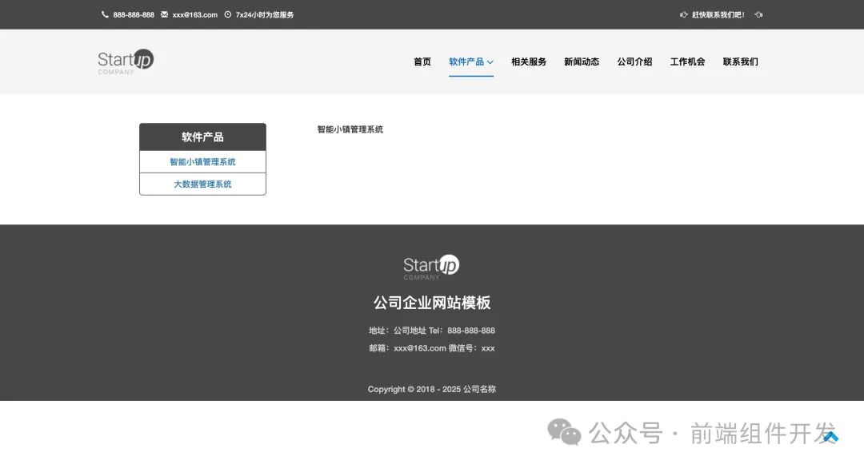Click the 软件产品 sidebar header panel

(x=202, y=137)
